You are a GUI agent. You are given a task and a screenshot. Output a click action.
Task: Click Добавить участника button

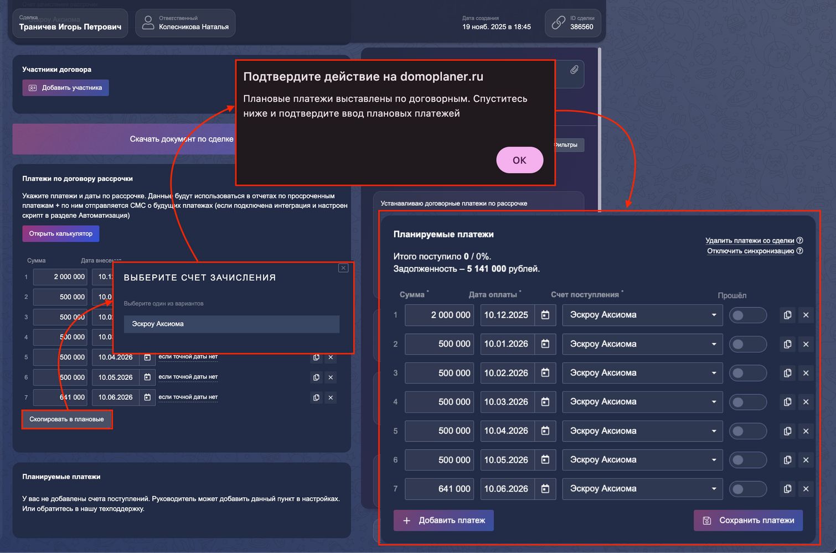tap(65, 88)
